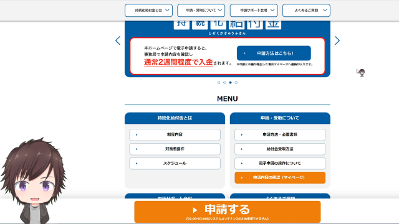The height and width of the screenshot is (224, 399).
Task: Click red text 通常2週間程度で入金
Action: 178,62
